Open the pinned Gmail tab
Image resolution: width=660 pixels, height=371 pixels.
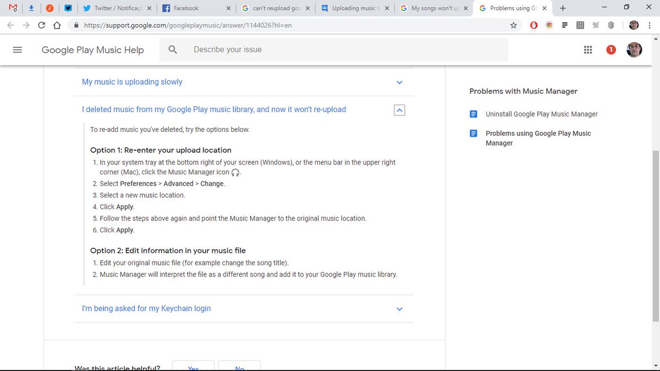[13, 8]
